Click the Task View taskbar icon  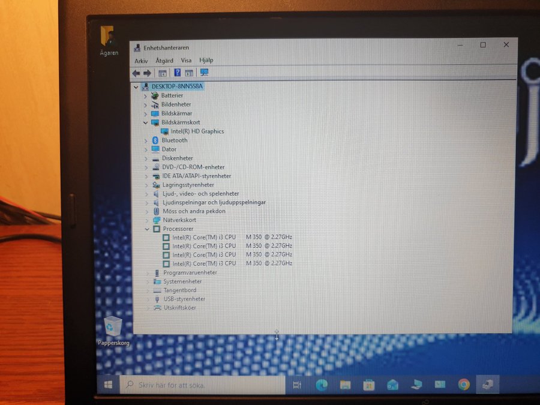pos(296,385)
